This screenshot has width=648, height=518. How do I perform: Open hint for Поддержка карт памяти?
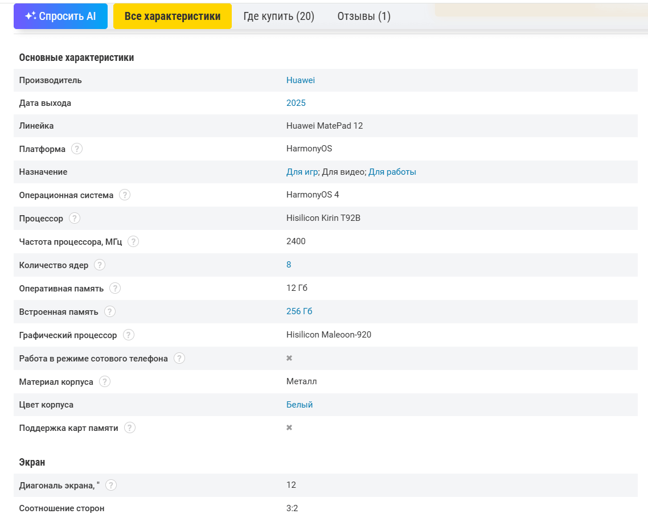130,427
